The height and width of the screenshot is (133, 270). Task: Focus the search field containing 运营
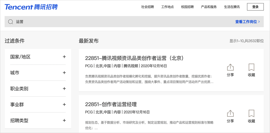click(134, 22)
